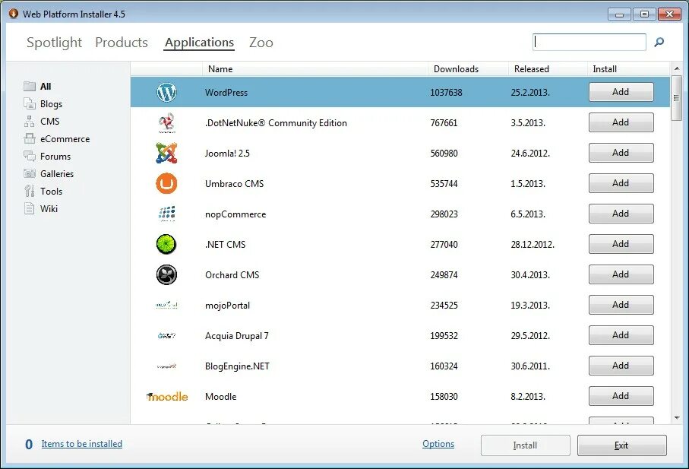Add Acquia Drupal 7 to install list
Screen dimensions: 689x469
tap(621, 335)
